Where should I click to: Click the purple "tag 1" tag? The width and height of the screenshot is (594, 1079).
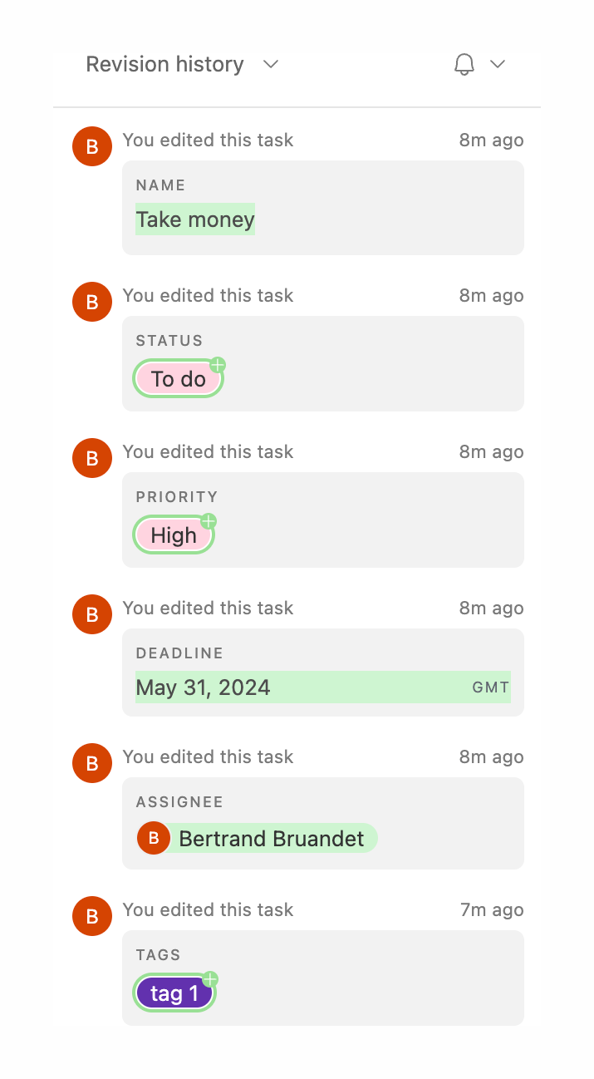174,993
